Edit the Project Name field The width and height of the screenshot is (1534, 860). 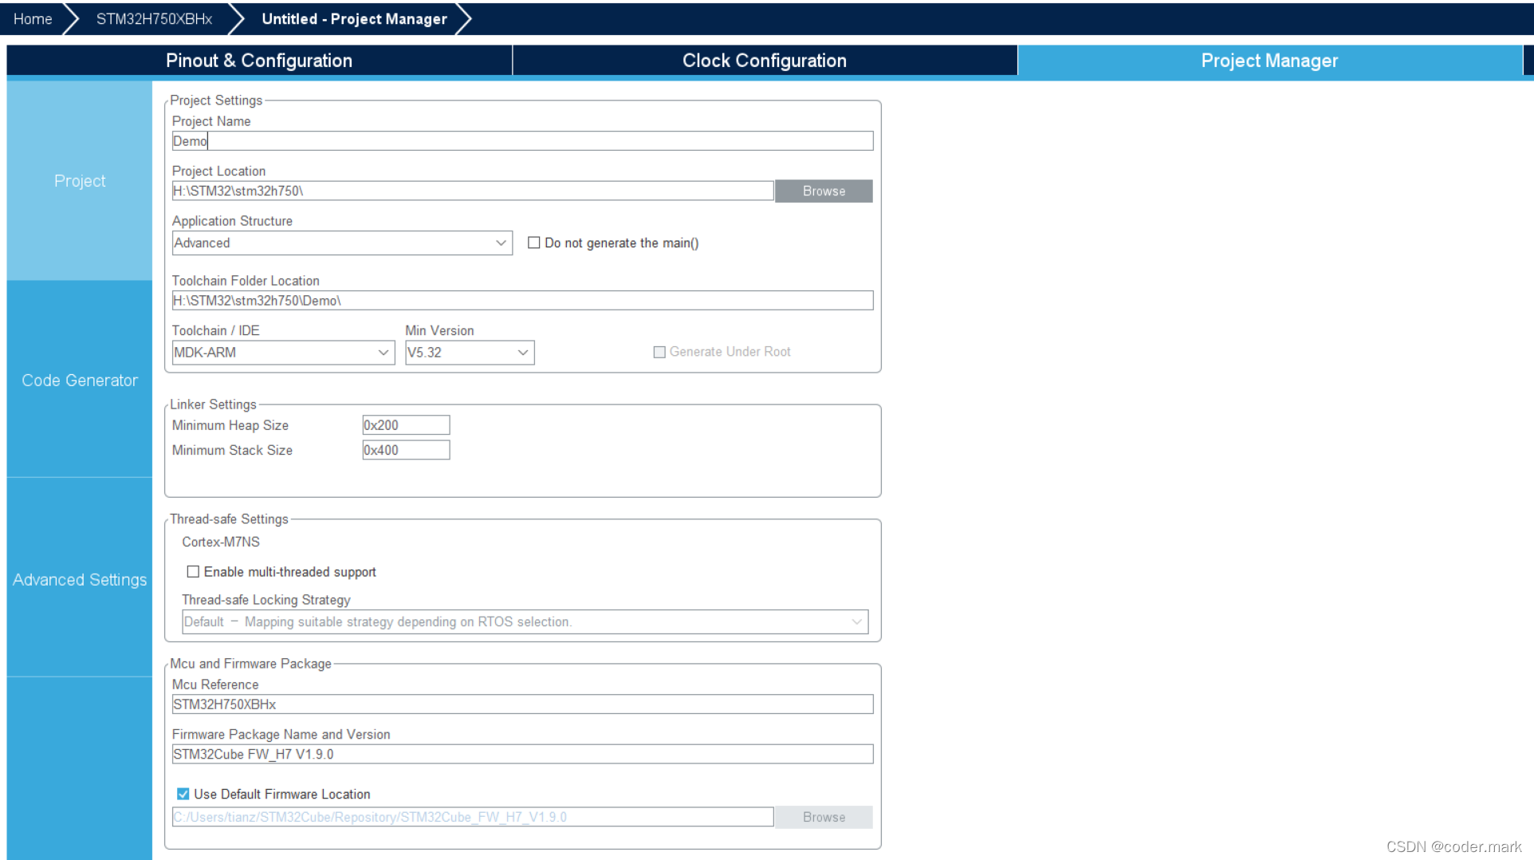[522, 141]
